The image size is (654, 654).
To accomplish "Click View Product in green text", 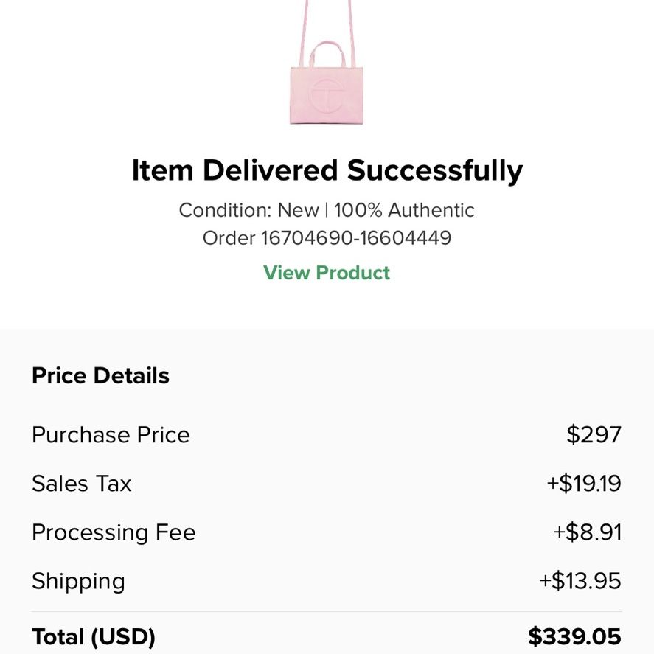I will click(x=327, y=273).
